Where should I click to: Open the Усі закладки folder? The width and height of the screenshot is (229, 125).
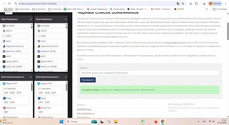[220, 9]
